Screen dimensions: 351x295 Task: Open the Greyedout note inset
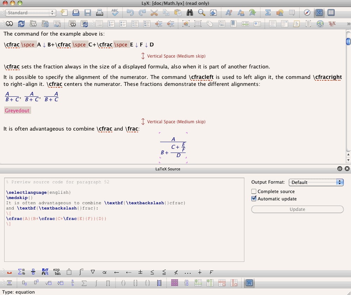17,110
